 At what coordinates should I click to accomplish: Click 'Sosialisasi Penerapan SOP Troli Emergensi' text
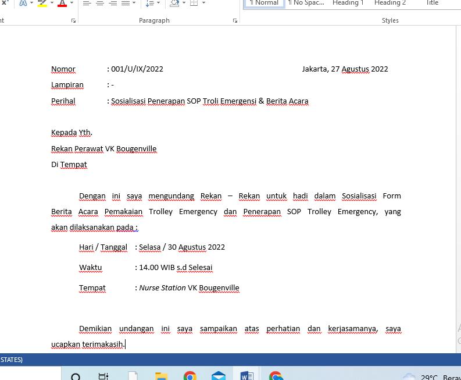[x=184, y=101]
